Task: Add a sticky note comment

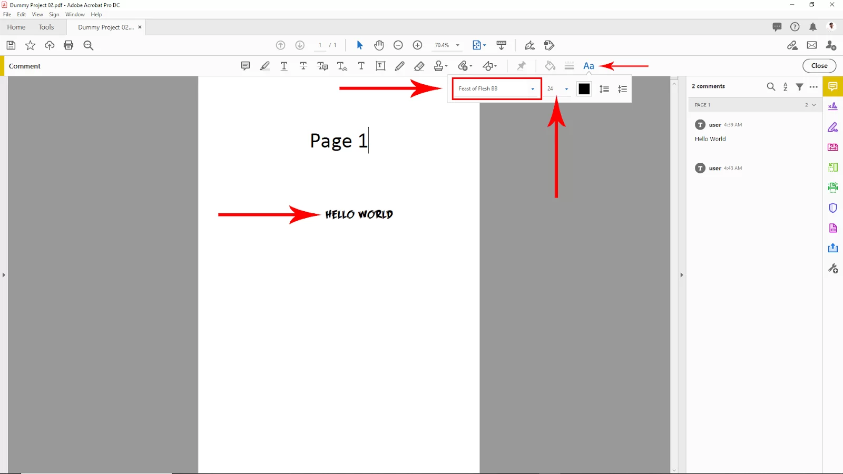Action: click(x=246, y=66)
